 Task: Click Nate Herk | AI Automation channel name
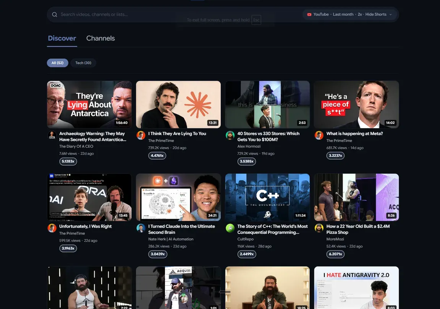click(171, 239)
